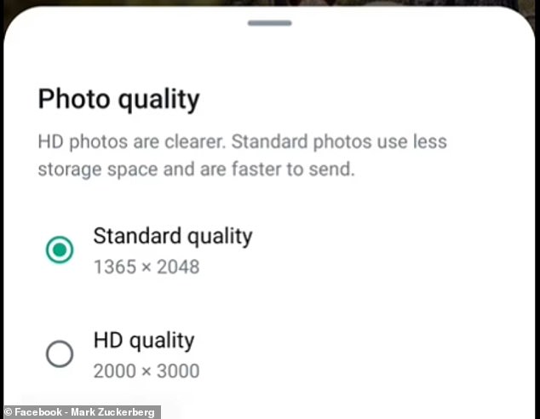Select the Standard quality radio button
Screen dimensions: 540x419
point(60,250)
